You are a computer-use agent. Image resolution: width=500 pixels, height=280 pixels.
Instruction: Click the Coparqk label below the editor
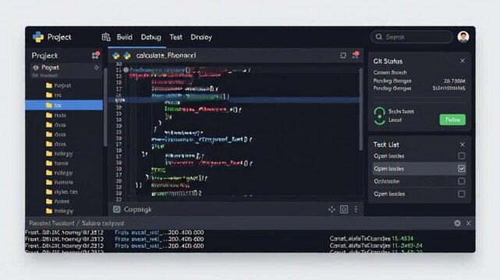[x=138, y=209]
